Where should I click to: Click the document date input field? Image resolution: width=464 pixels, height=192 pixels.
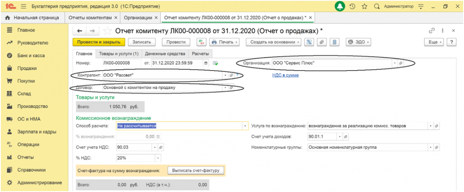(177, 63)
